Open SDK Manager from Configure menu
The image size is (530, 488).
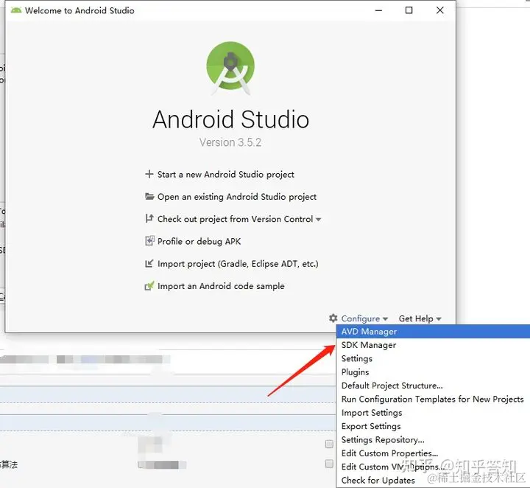click(x=433, y=345)
